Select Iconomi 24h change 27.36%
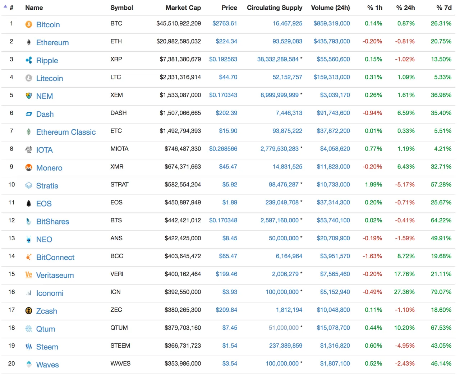The image size is (460, 375). tap(404, 292)
